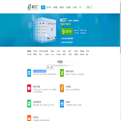Click the green wrench and screwdriver icon
Screen dimensions: 121x121
[x=62, y=73]
